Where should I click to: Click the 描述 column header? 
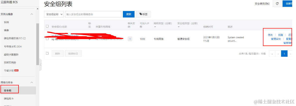pos(230,27)
